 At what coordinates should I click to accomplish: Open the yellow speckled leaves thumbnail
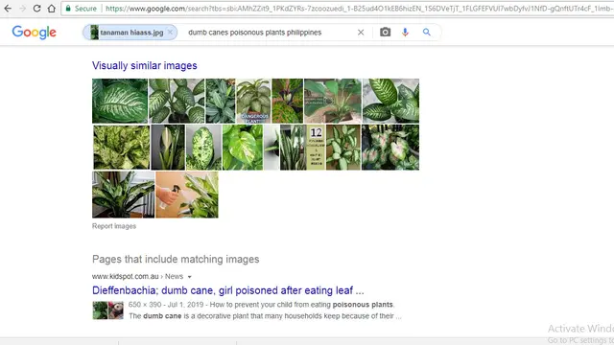[x=122, y=148]
